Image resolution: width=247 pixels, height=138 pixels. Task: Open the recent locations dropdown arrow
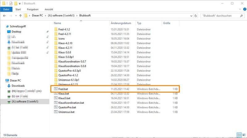click(15, 15)
